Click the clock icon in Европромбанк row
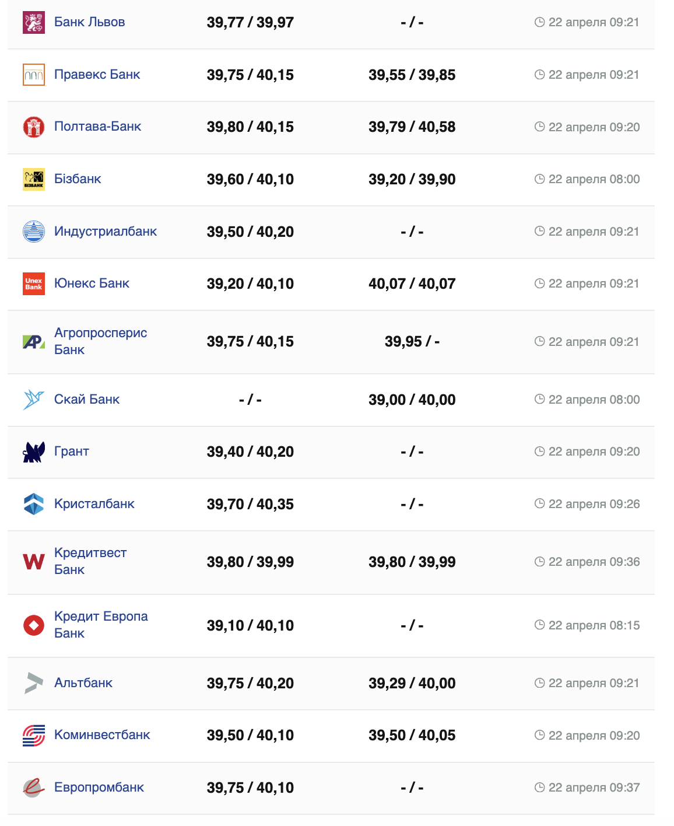Image resolution: width=674 pixels, height=826 pixels. tap(540, 787)
